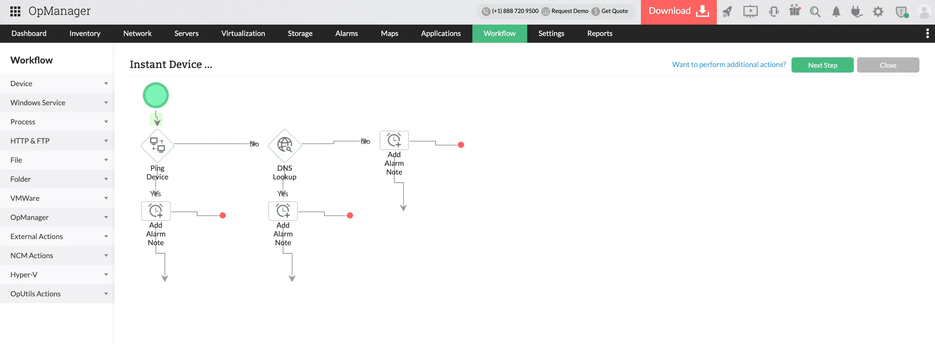This screenshot has width=935, height=344.
Task: Expand the VMWare category
Action: click(57, 199)
